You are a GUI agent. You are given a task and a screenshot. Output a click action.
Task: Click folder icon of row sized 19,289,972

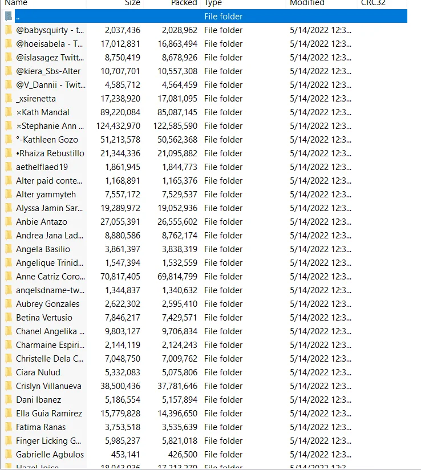coord(9,208)
